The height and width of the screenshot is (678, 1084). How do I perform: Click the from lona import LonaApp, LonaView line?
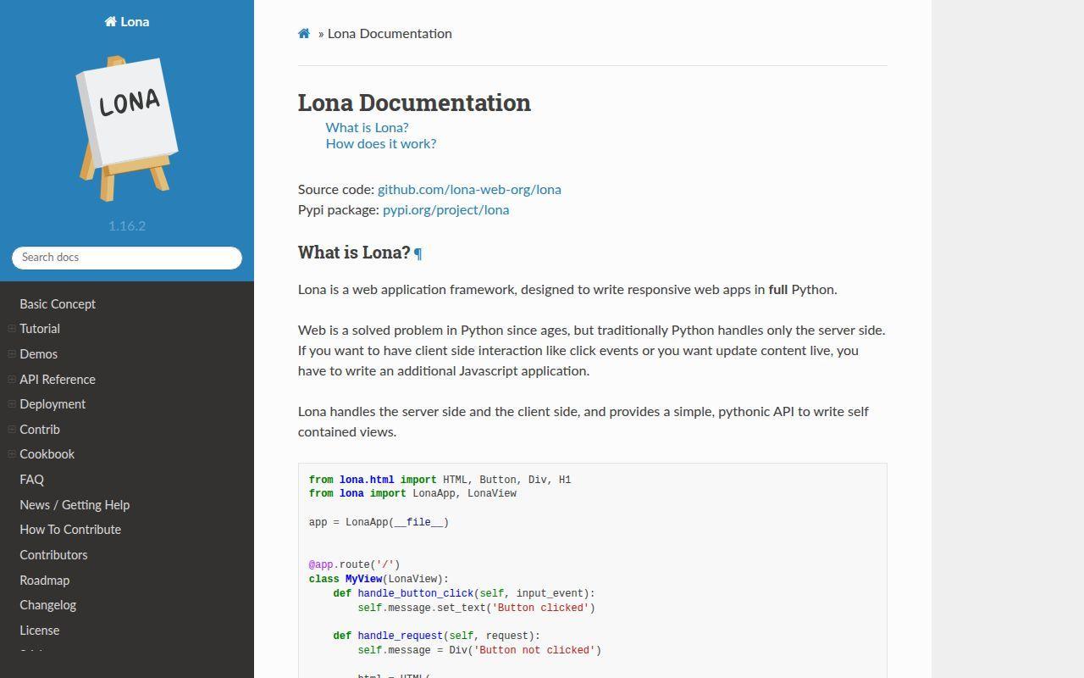pyautogui.click(x=412, y=493)
